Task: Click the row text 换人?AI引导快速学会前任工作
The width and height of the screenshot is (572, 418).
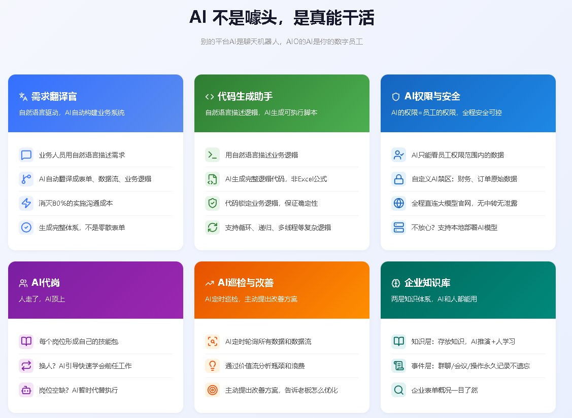Action: (x=85, y=366)
